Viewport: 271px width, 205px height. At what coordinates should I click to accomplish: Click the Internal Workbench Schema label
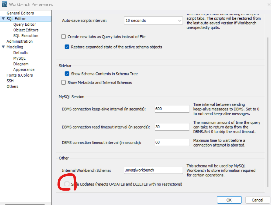(86, 170)
